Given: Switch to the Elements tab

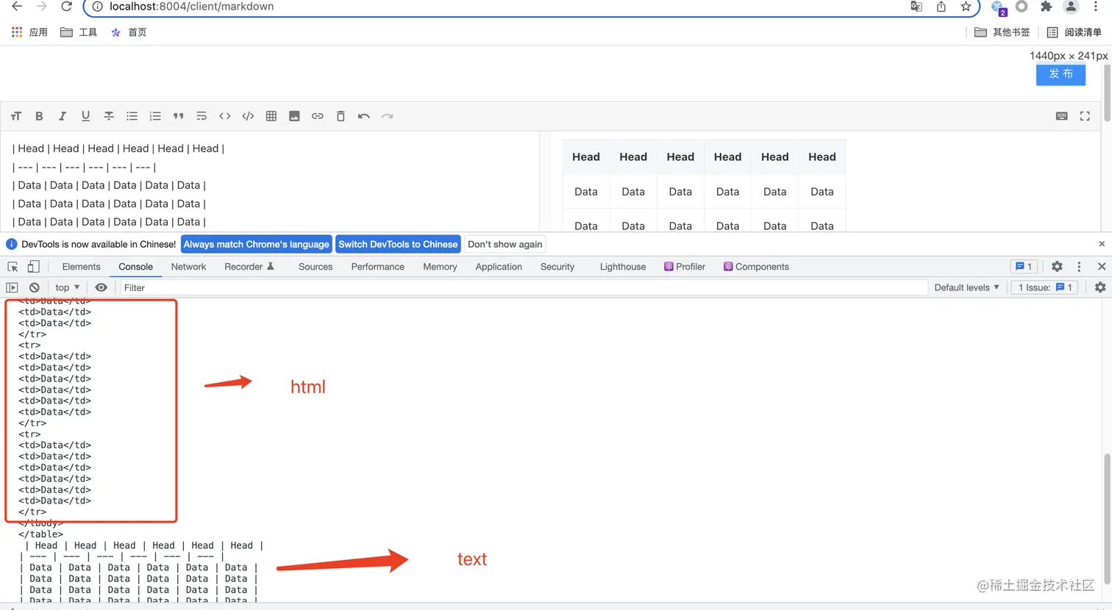Looking at the screenshot, I should 81,267.
